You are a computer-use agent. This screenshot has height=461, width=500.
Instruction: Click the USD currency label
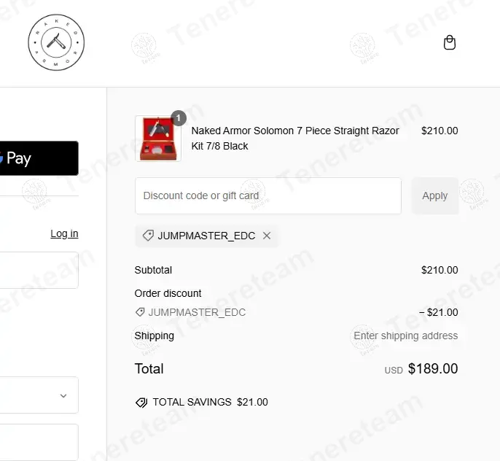click(394, 371)
